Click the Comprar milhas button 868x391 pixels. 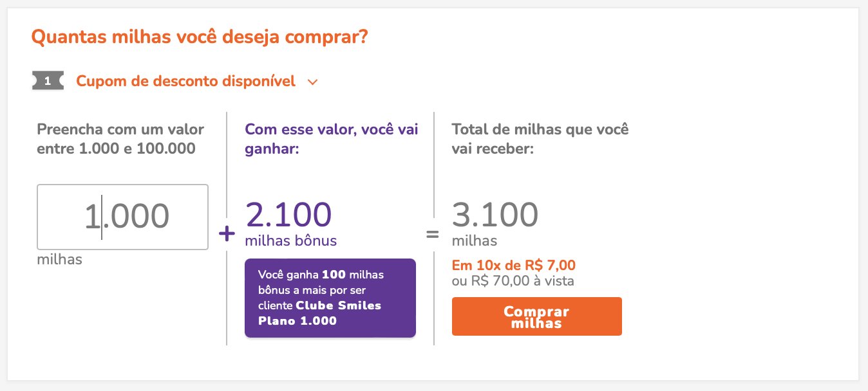(537, 316)
